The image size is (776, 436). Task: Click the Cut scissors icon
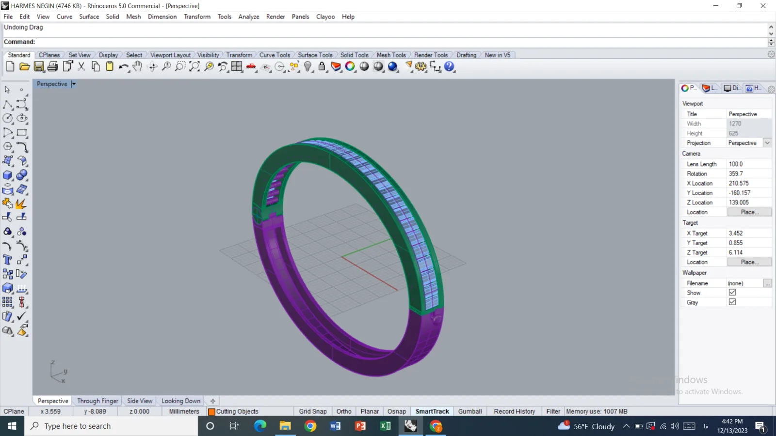pyautogui.click(x=81, y=67)
